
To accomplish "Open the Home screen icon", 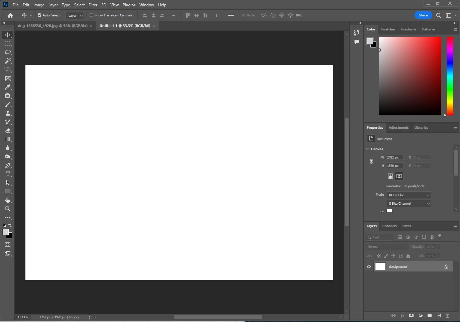I will point(10,15).
